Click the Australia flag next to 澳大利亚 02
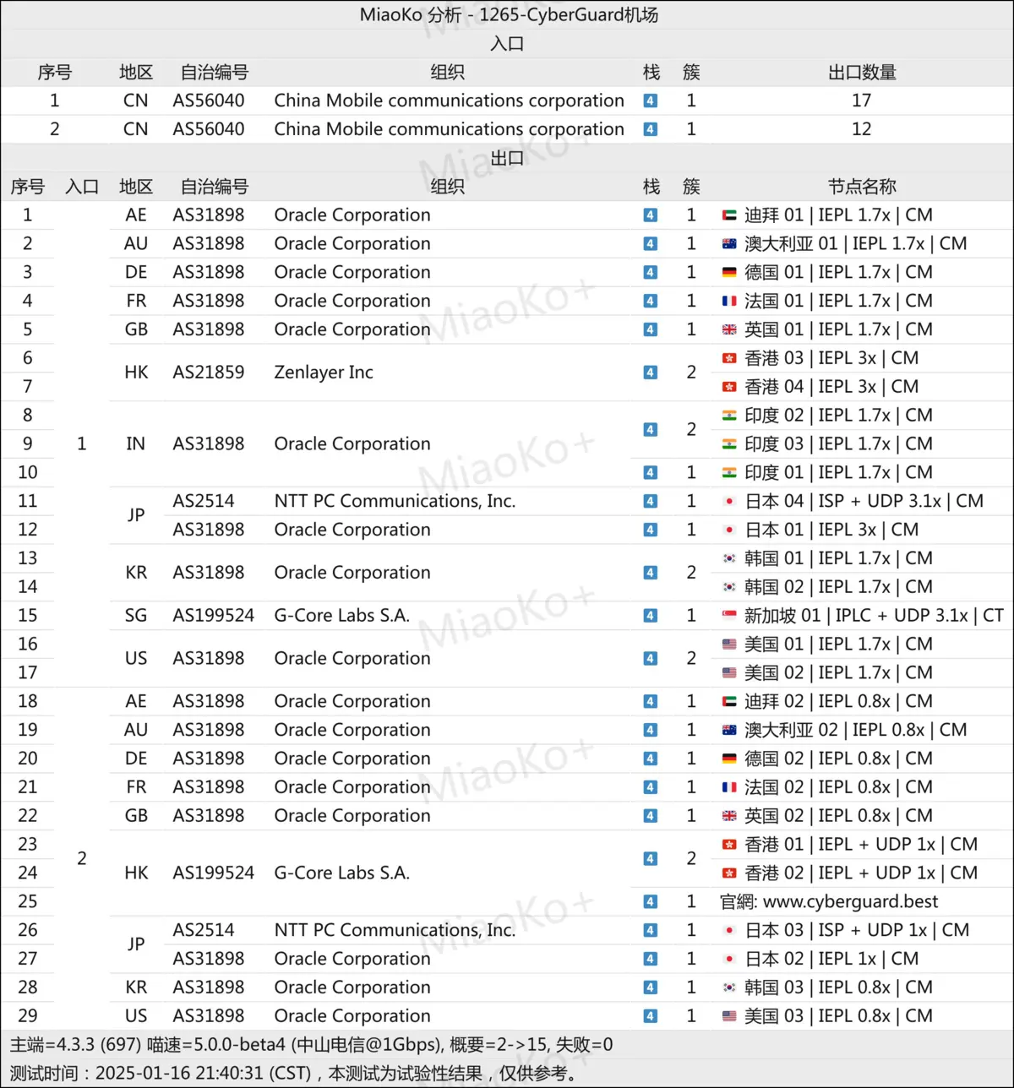Image resolution: width=1014 pixels, height=1088 pixels. [x=729, y=730]
